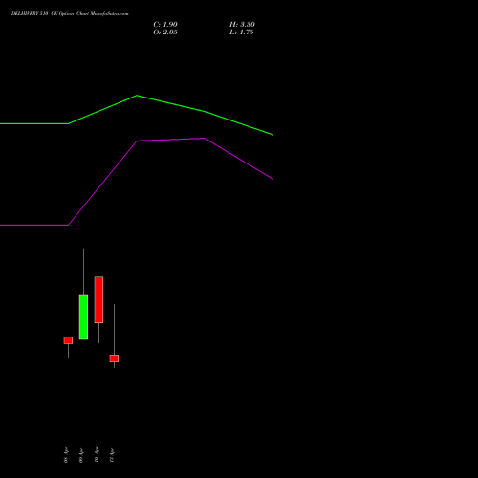Screen dimensions: 478x478
Task: Click the "08 Apr" date axis label
Action: [66, 455]
